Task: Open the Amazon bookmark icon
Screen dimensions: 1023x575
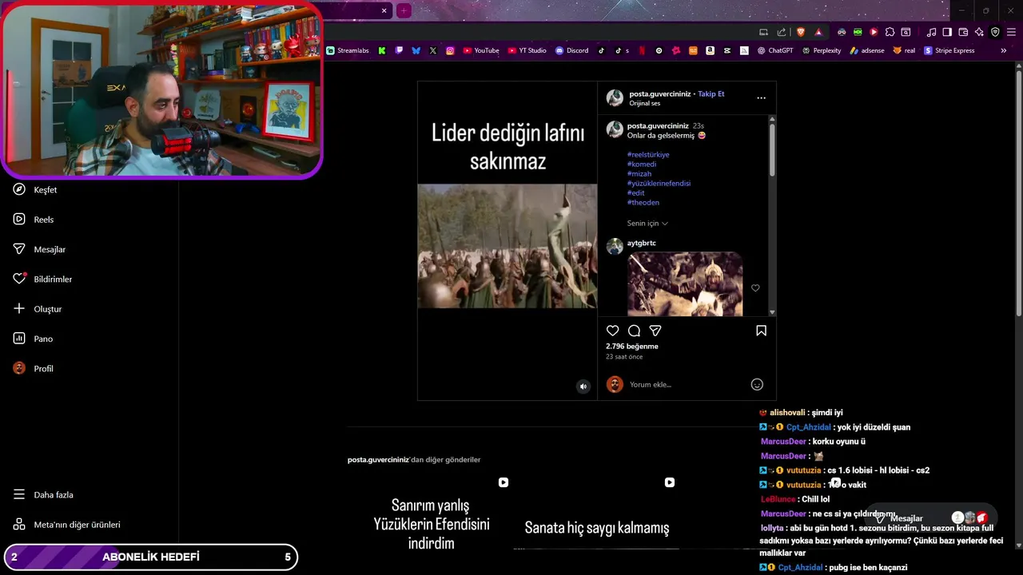Action: click(x=710, y=50)
